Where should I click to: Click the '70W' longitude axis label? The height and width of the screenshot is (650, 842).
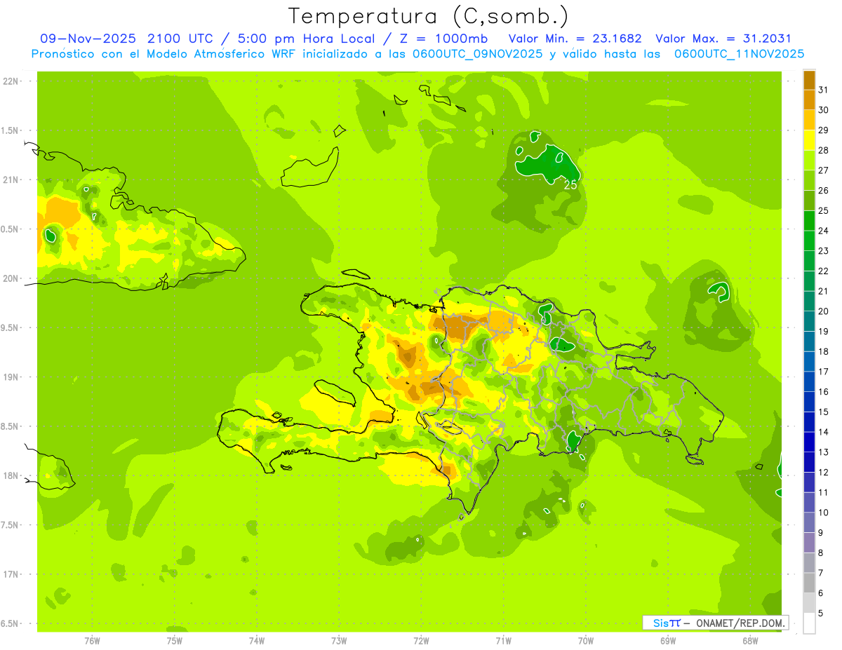pyautogui.click(x=586, y=640)
